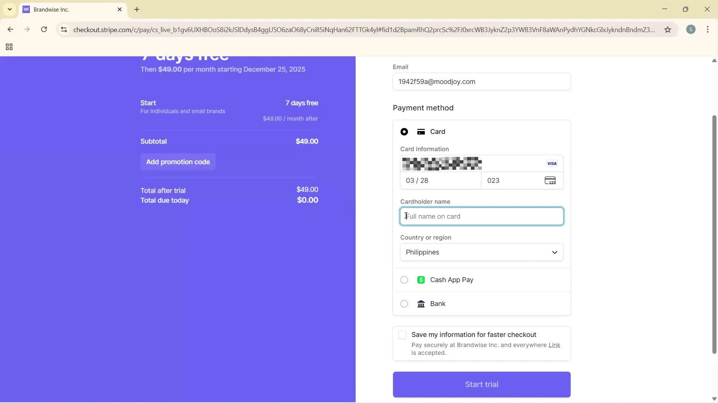Click the Bank payment method icon
The image size is (718, 403).
coord(421,304)
